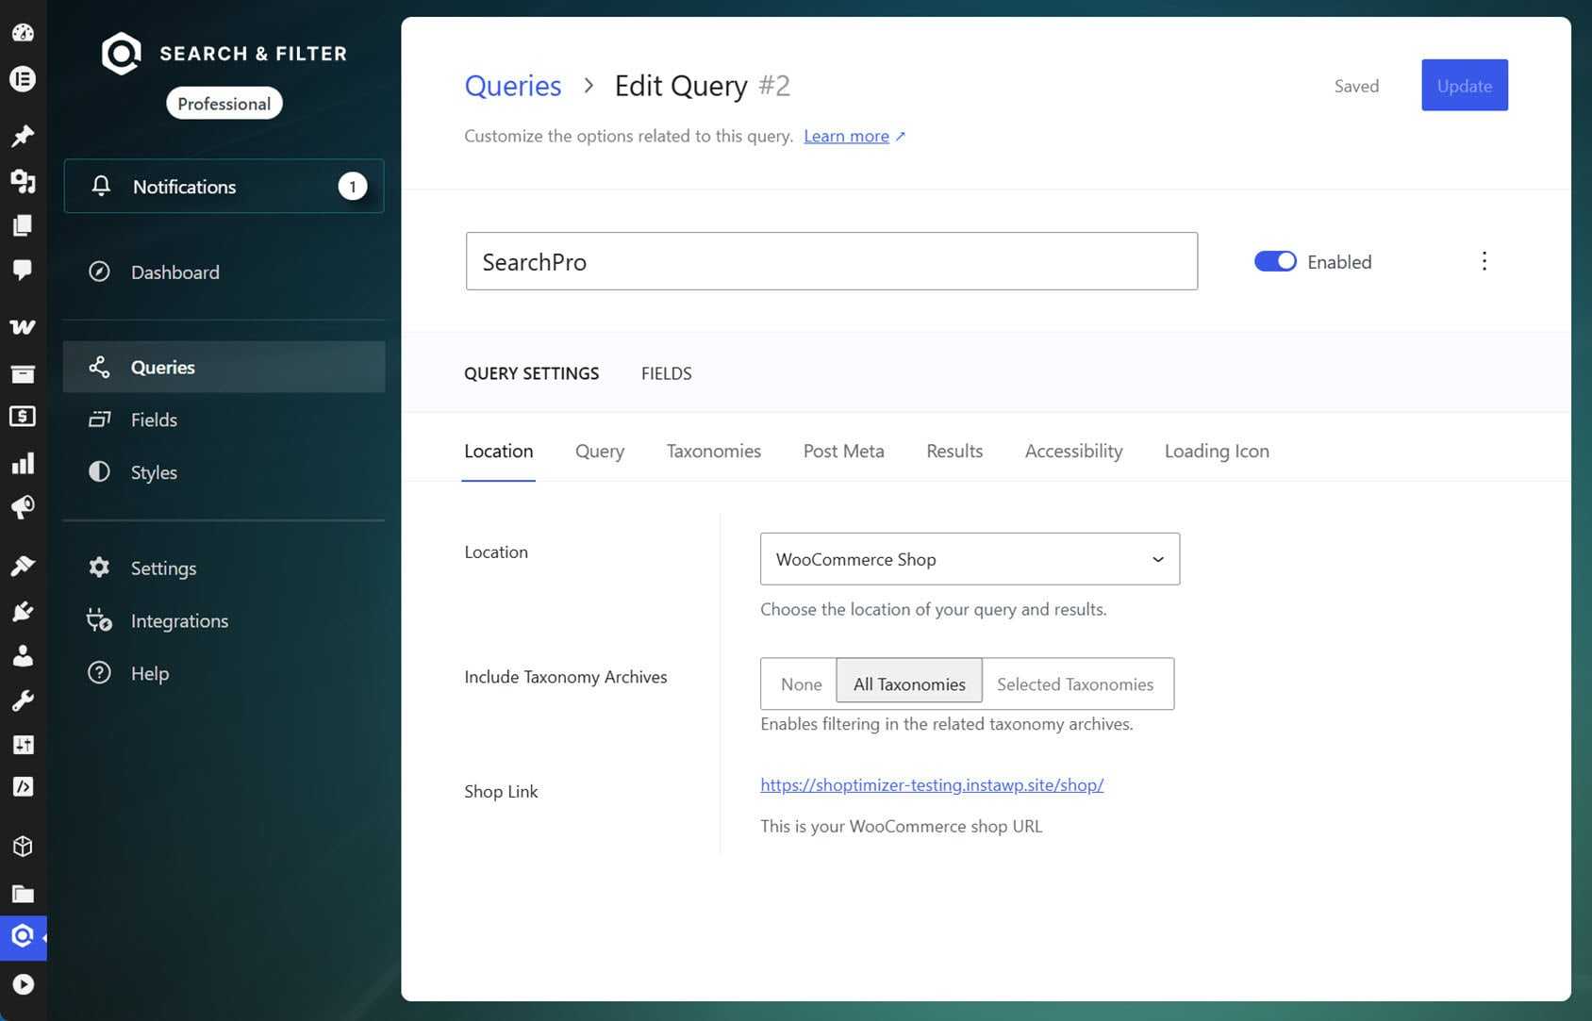Choose Selected Taxonomies option
Image resolution: width=1592 pixels, height=1021 pixels.
click(x=1075, y=683)
